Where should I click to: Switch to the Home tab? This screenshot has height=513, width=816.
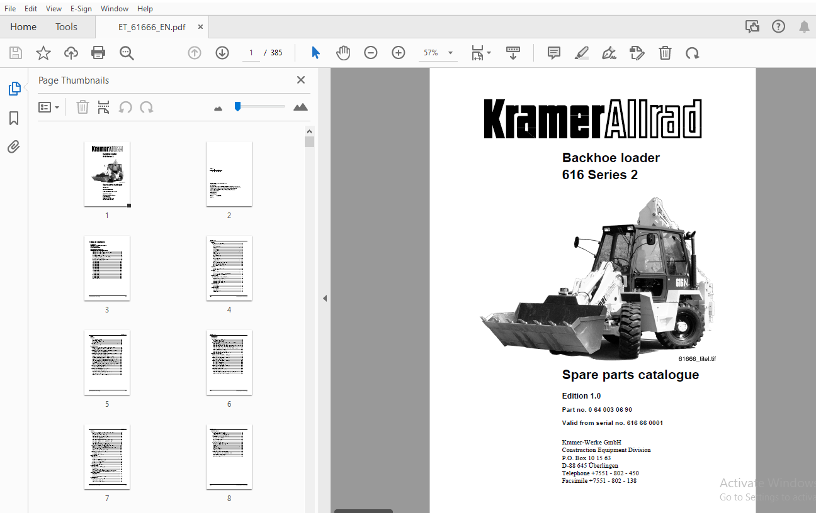23,26
